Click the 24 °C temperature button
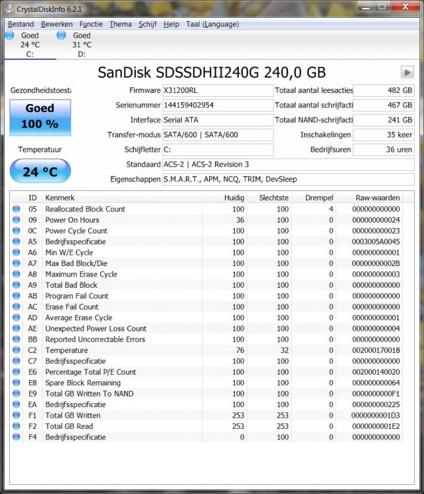Image resolution: width=424 pixels, height=494 pixels. click(40, 171)
